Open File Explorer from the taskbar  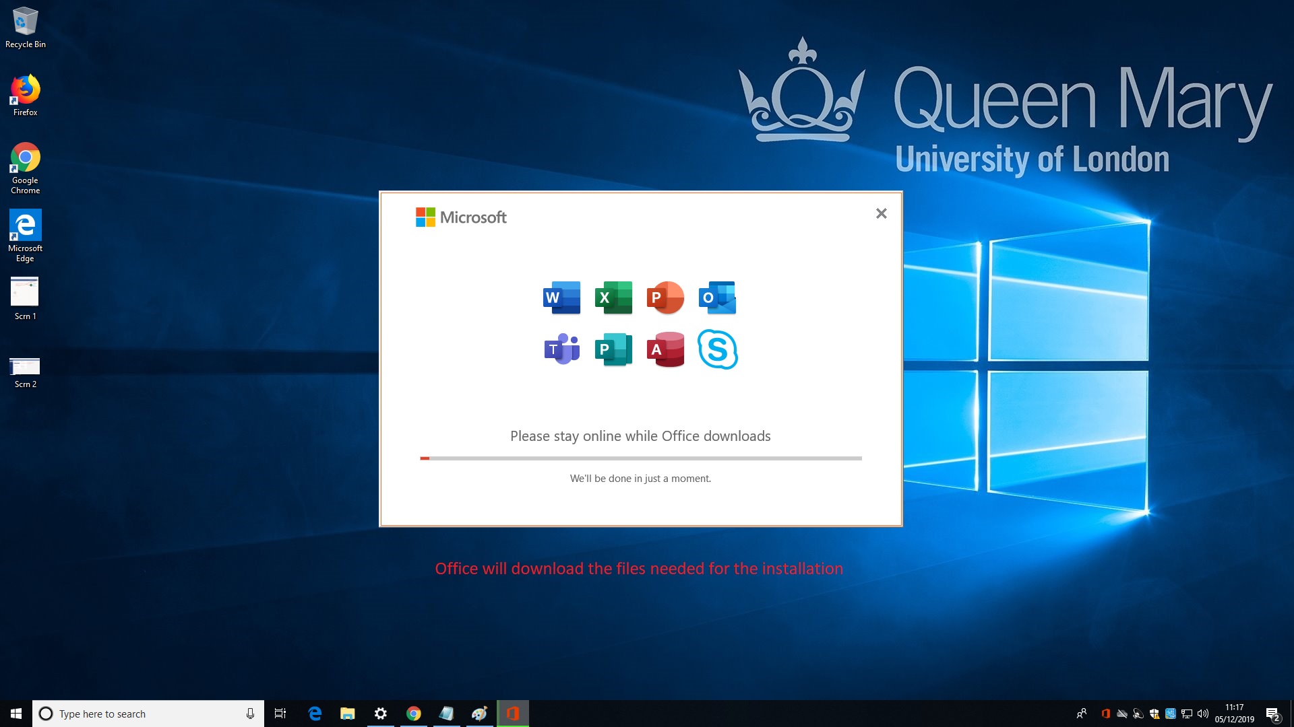[348, 714]
